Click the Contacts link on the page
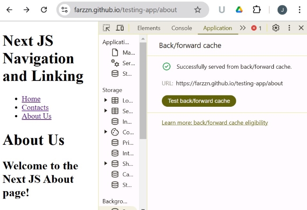Image resolution: width=307 pixels, height=210 pixels. coord(35,108)
